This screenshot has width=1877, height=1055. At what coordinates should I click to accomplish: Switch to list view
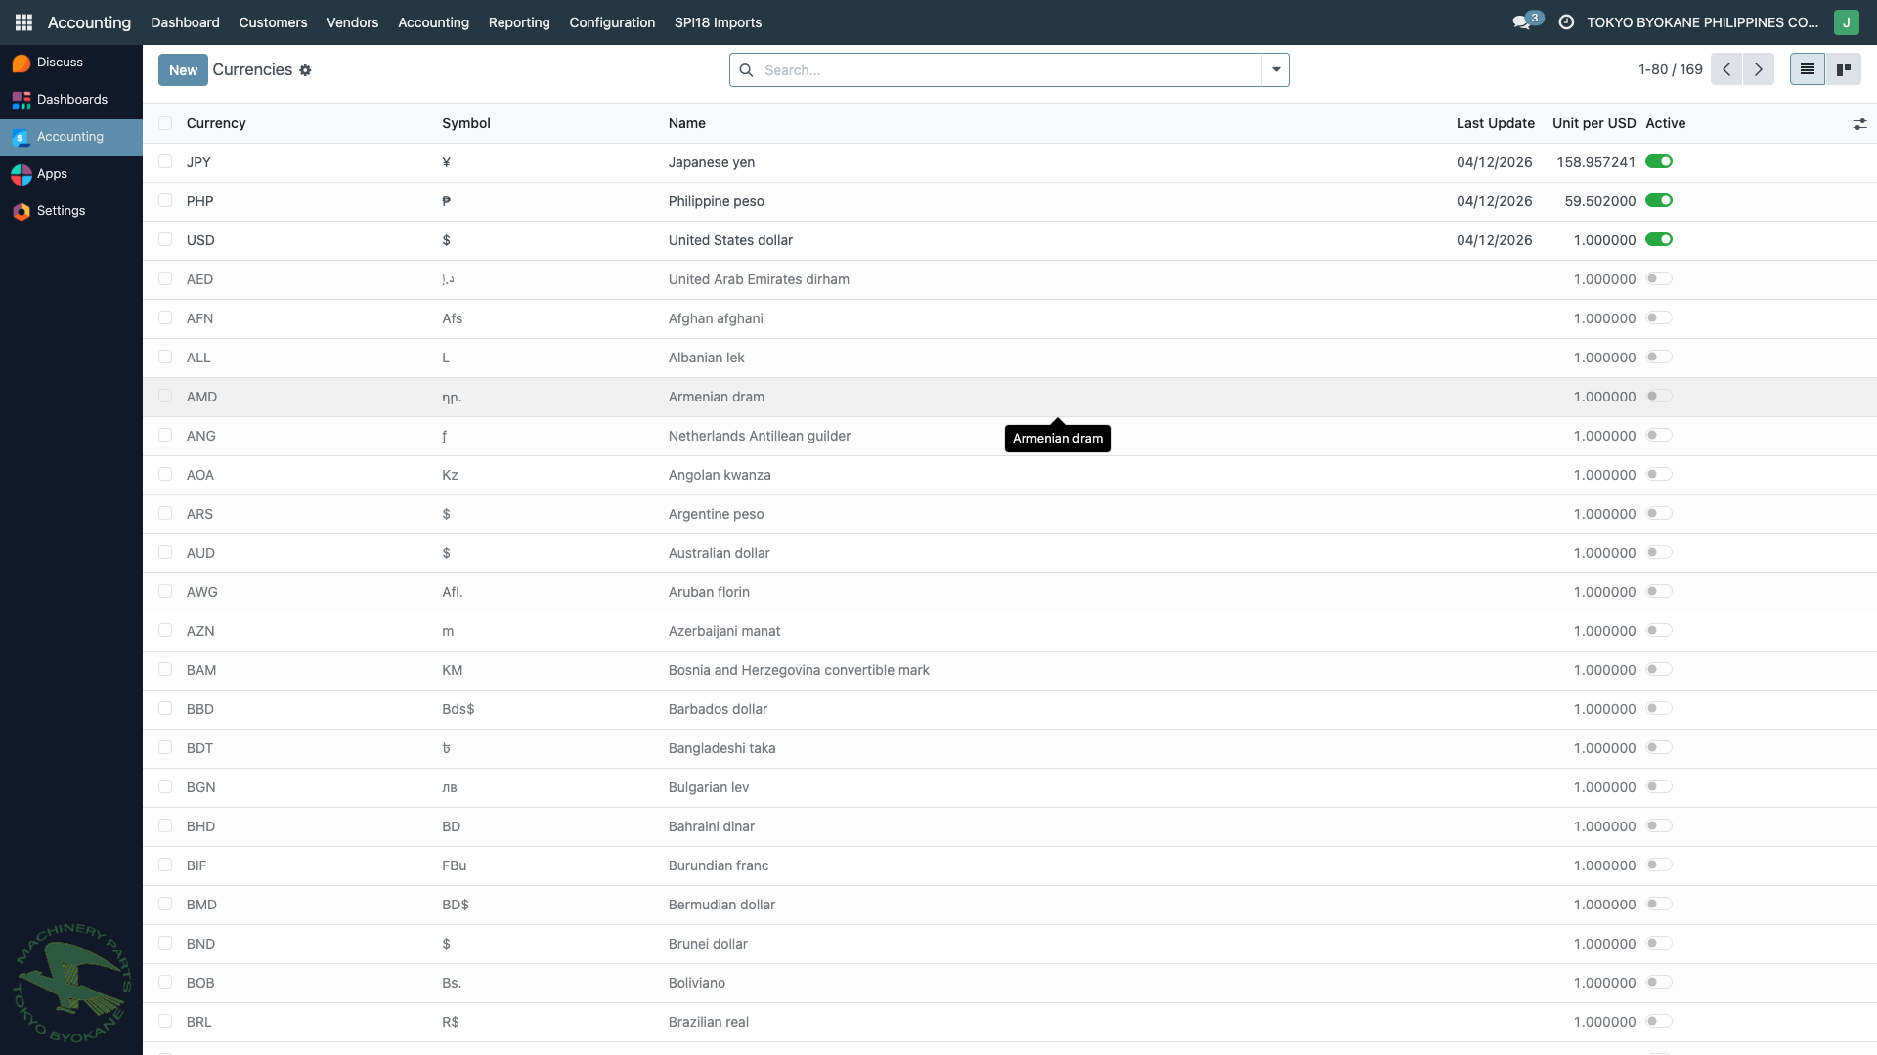pyautogui.click(x=1808, y=68)
